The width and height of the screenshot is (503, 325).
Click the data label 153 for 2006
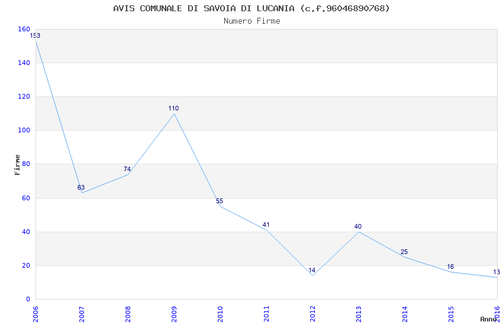[35, 35]
